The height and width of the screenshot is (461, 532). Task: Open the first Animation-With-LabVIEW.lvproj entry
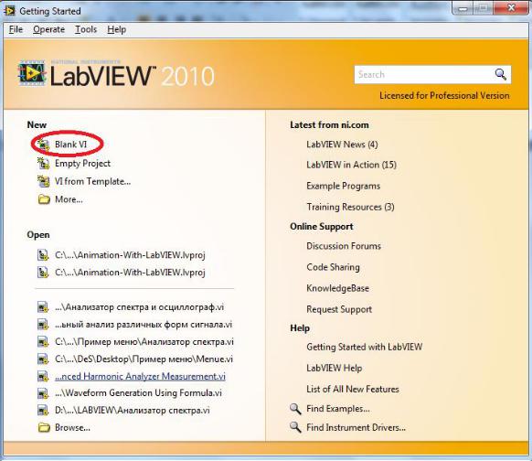point(130,255)
